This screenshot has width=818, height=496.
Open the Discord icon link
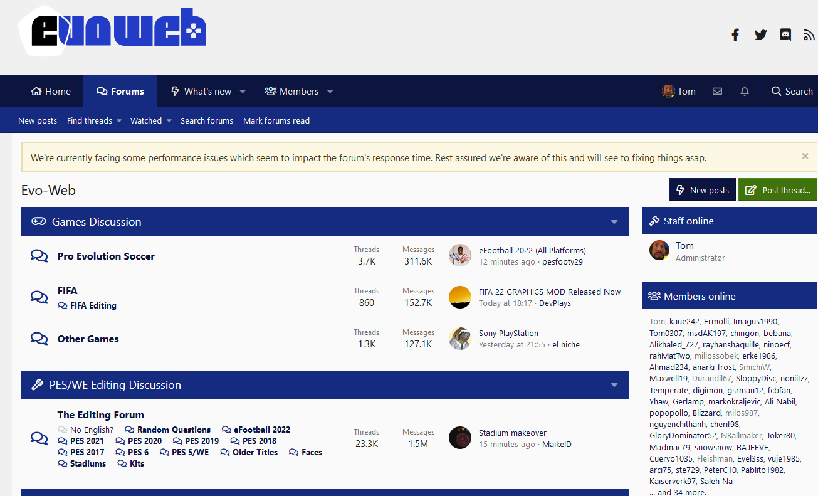click(785, 35)
